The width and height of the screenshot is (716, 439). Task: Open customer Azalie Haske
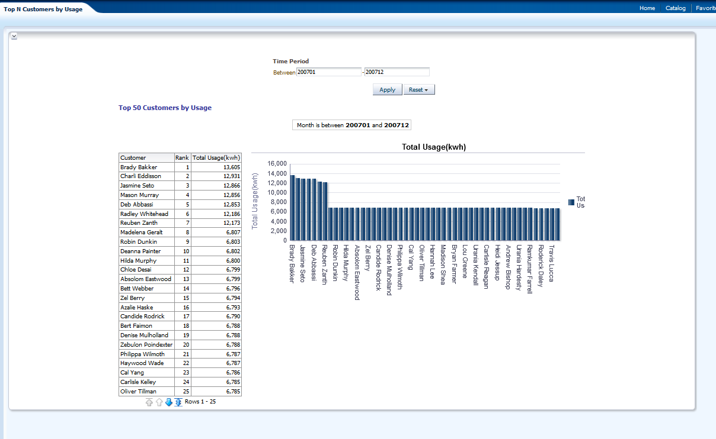click(136, 308)
